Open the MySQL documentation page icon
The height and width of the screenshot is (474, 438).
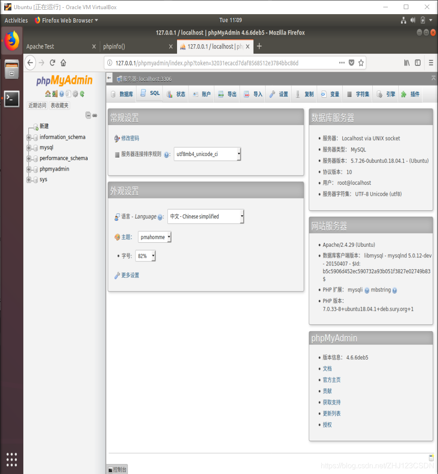(x=68, y=94)
